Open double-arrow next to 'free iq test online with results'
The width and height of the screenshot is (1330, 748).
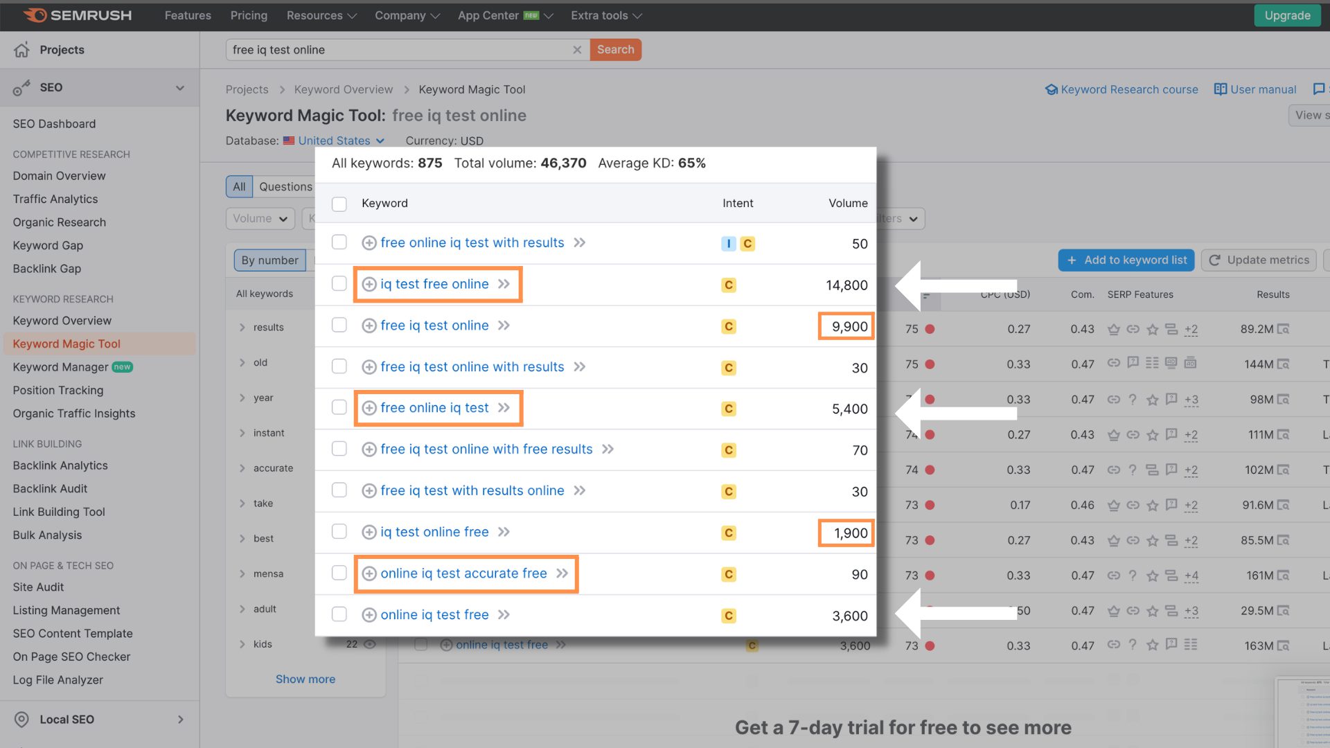point(580,366)
